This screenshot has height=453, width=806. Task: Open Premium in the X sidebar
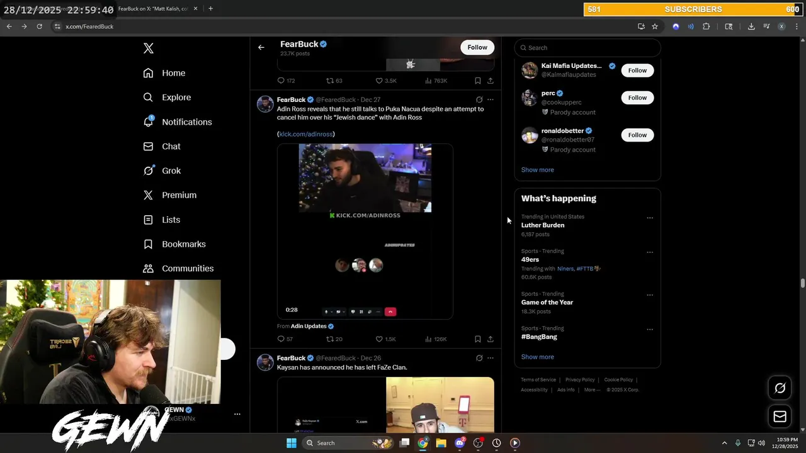(170, 195)
